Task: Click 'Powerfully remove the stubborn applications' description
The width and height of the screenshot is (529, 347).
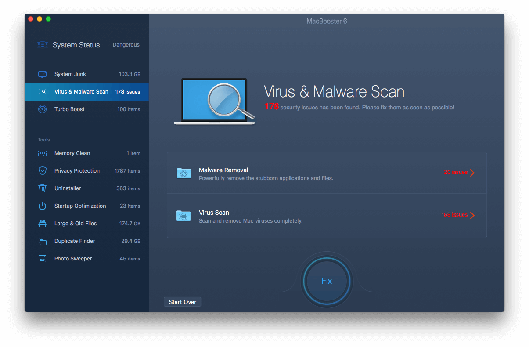Action: 266,178
